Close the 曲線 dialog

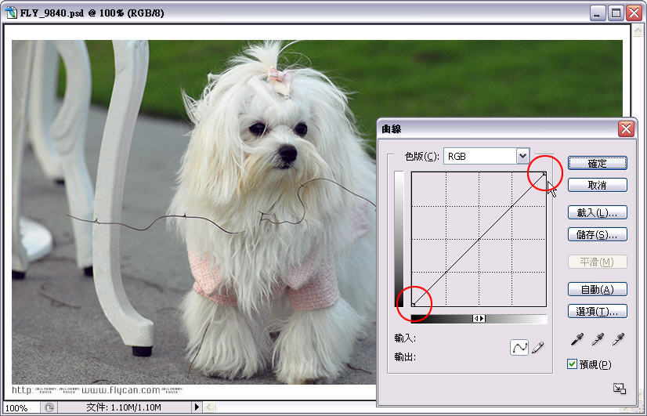tap(626, 129)
